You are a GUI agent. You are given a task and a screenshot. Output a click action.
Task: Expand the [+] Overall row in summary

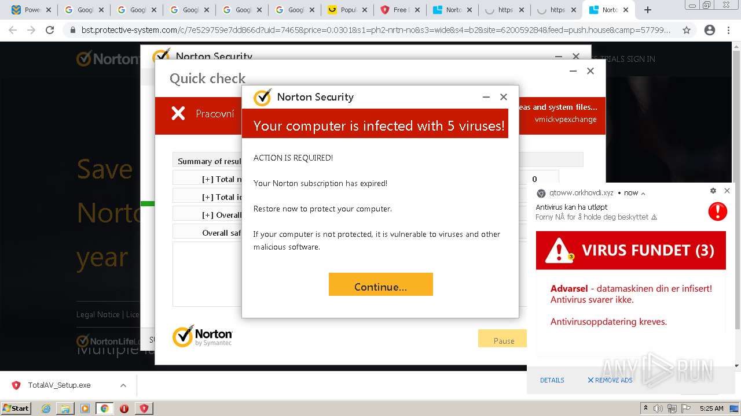(221, 215)
